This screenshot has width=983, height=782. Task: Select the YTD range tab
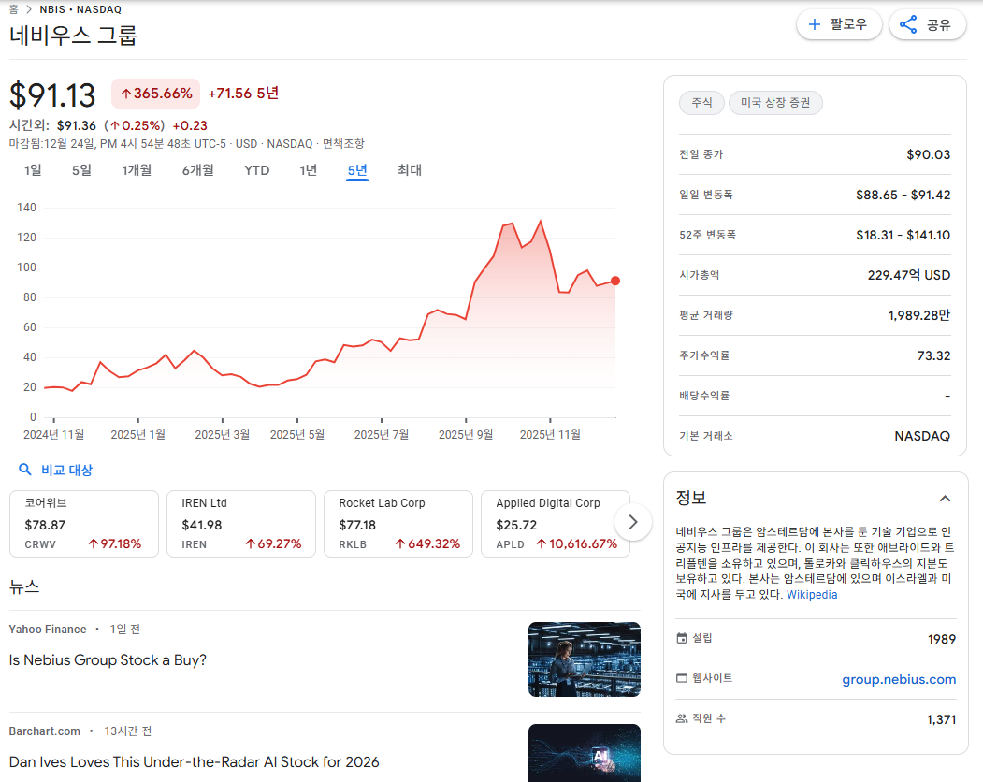(x=257, y=170)
